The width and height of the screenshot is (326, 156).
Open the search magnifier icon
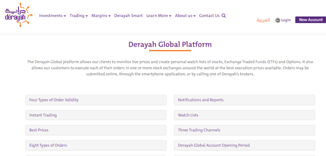[x=224, y=16]
